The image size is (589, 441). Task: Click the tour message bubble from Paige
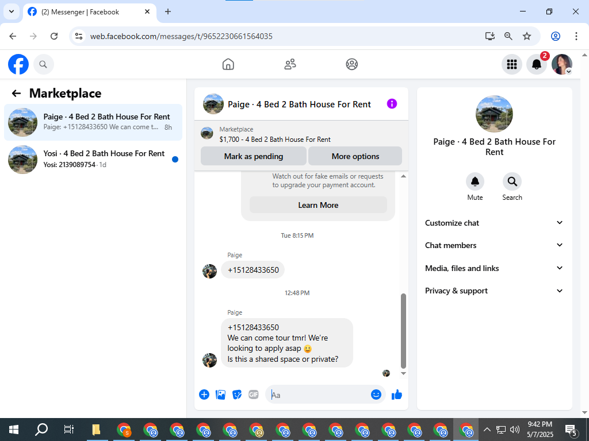click(286, 343)
